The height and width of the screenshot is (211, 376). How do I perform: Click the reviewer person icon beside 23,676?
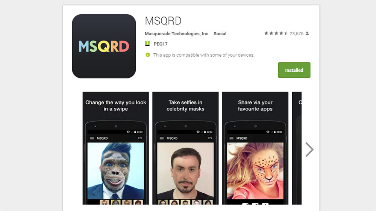click(307, 33)
